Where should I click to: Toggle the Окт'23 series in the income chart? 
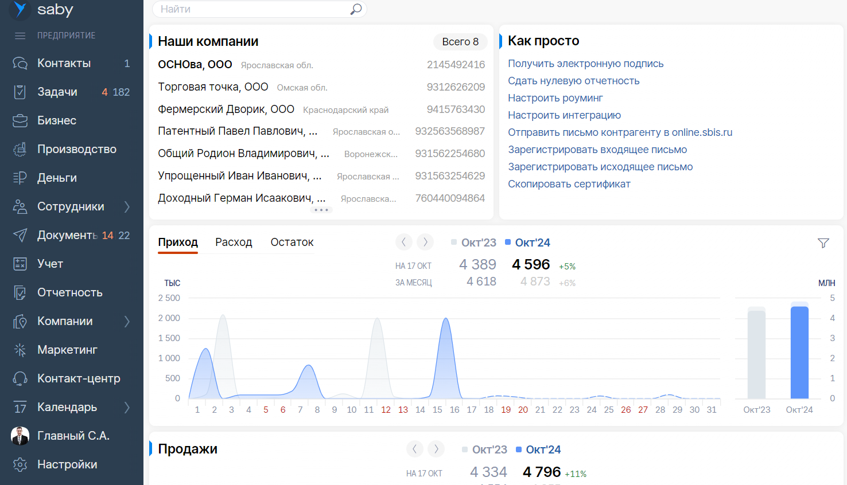[473, 242]
